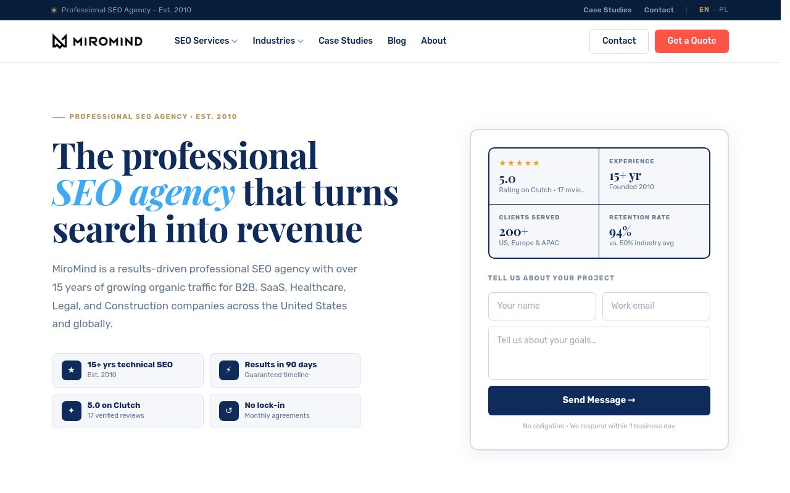Click '17 verified reviews' subtext

pyautogui.click(x=115, y=415)
